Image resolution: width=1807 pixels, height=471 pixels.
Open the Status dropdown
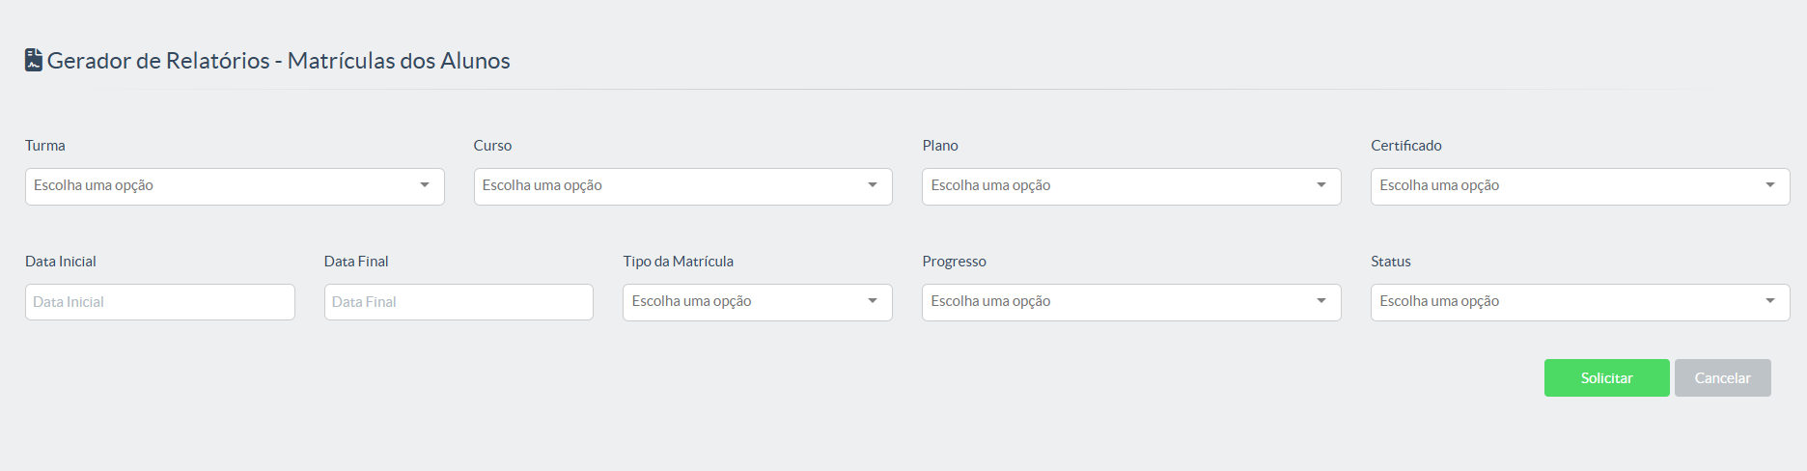(x=1579, y=302)
